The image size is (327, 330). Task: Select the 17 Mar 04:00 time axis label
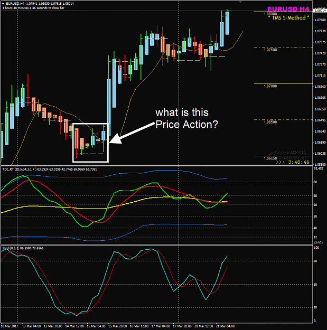[x=161, y=326]
